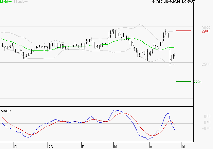This screenshot has height=149, width=213.
Task: Click the MA20 legend label
Action: pos(4,2)
